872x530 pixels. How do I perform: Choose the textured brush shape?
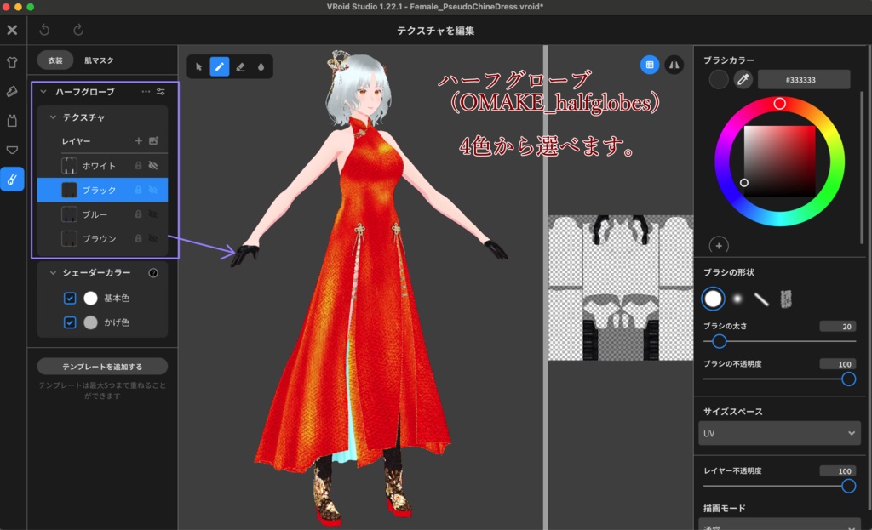tap(786, 299)
